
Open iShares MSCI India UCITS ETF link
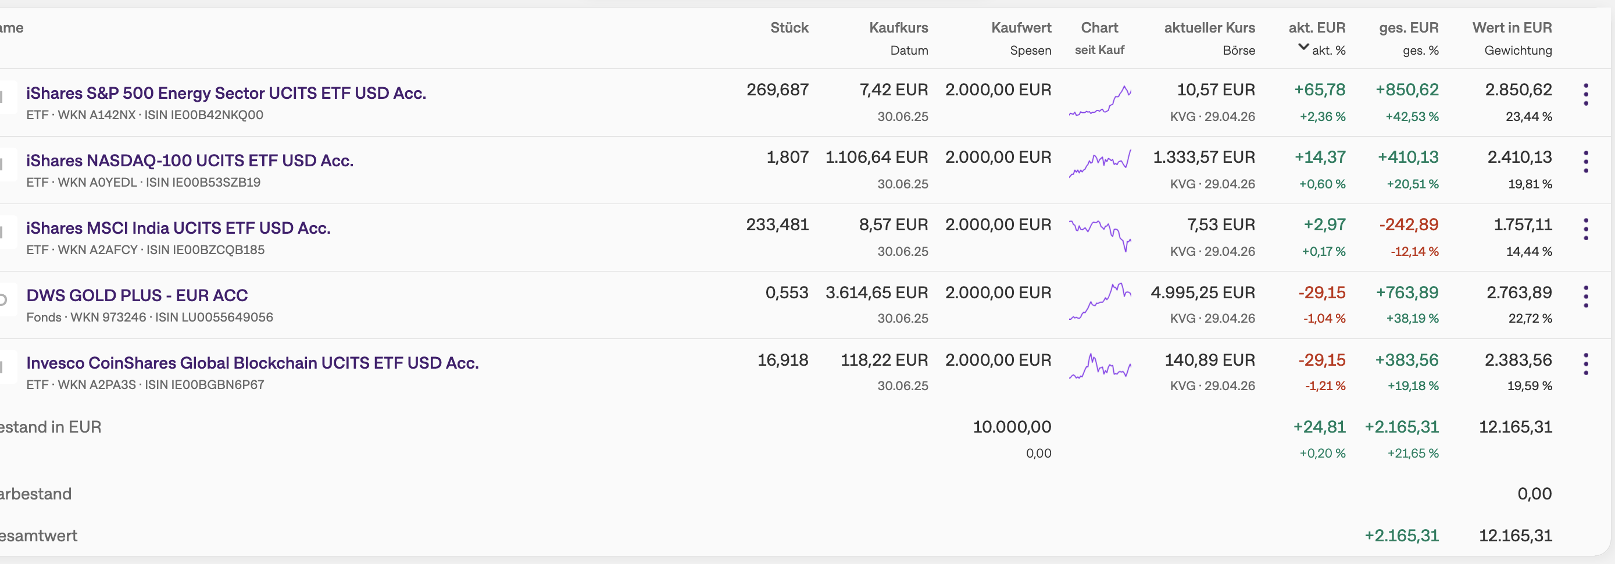[178, 228]
